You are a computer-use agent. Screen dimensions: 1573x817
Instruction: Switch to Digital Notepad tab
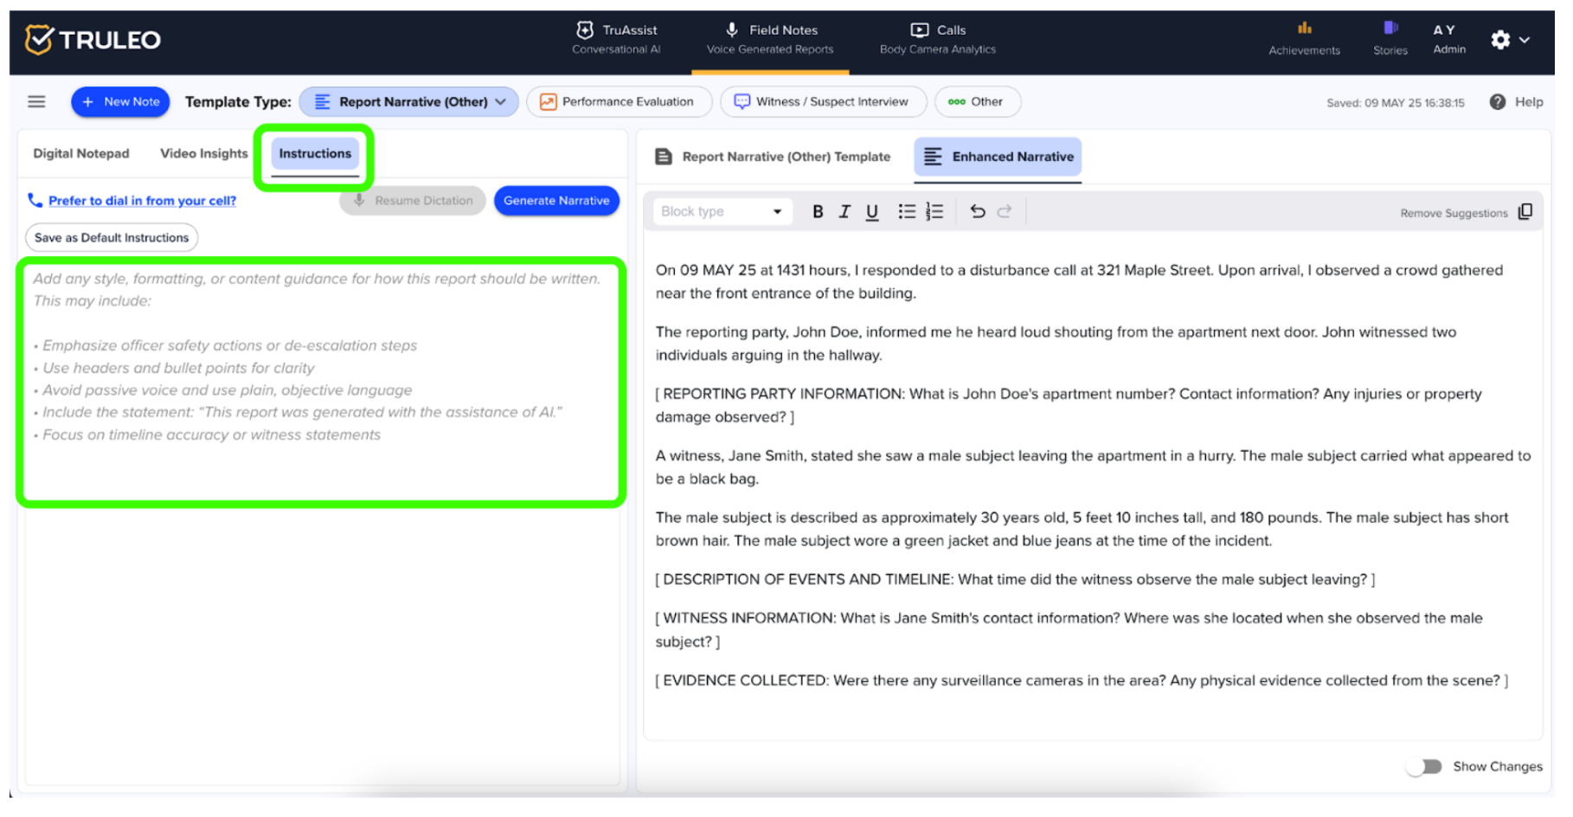tap(81, 154)
